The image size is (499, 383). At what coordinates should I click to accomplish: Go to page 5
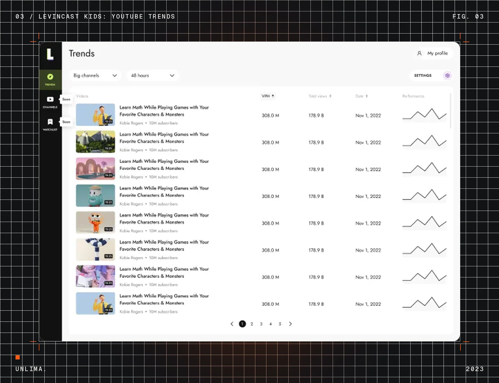coord(280,324)
